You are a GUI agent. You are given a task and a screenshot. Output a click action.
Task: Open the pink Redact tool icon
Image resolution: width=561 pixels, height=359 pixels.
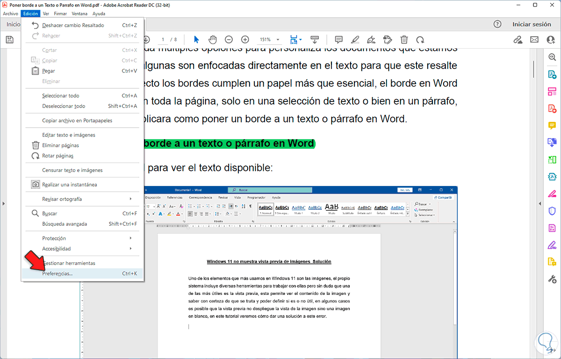coord(552,194)
